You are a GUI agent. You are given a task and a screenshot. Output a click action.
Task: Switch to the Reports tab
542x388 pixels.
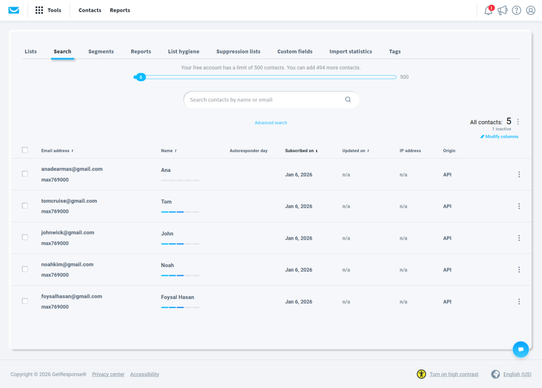[141, 51]
